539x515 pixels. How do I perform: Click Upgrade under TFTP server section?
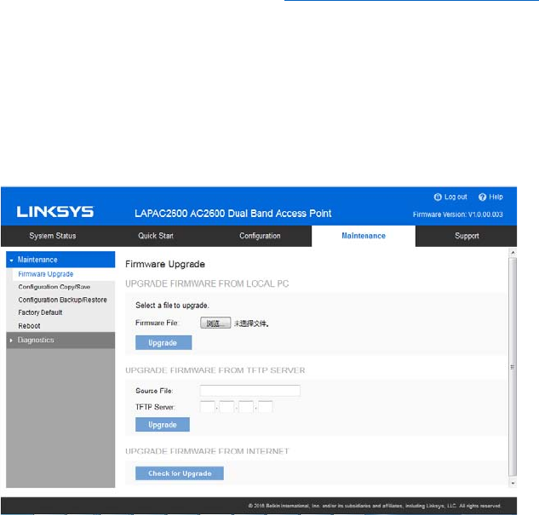163,425
